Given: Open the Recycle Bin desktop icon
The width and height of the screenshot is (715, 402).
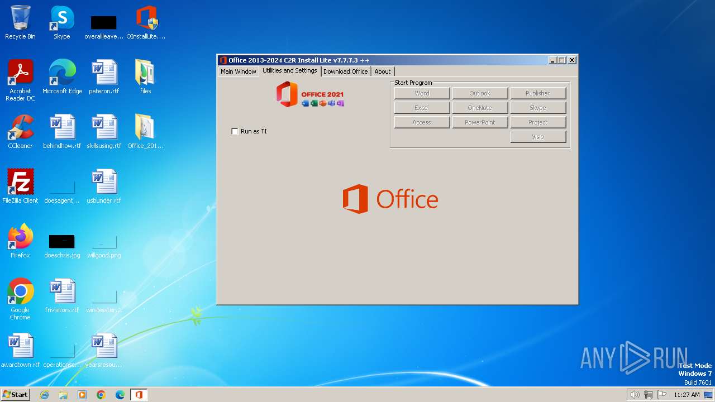Looking at the screenshot, I should 20,22.
